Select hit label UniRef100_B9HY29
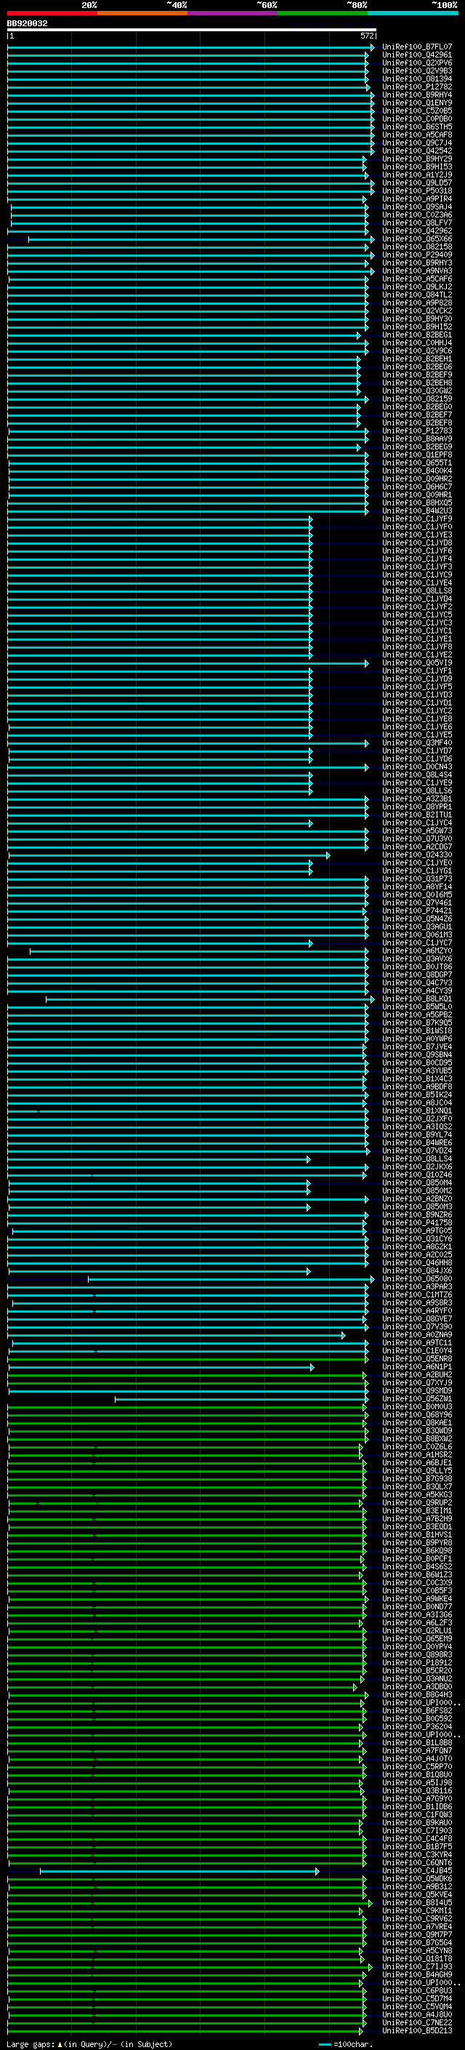This screenshot has height=2050, width=465. coord(417,159)
